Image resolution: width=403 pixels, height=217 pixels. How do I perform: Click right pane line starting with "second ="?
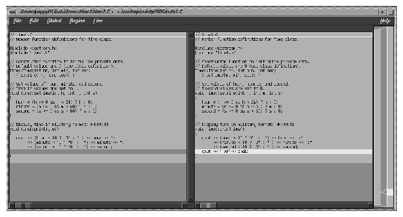tap(242, 111)
